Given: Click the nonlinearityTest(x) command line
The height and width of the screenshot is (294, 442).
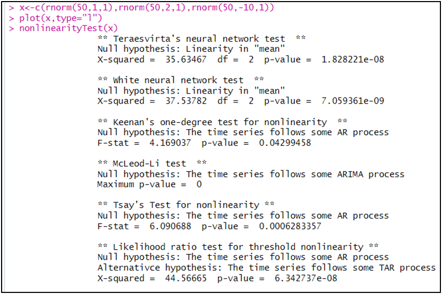Looking at the screenshot, I should (x=69, y=28).
